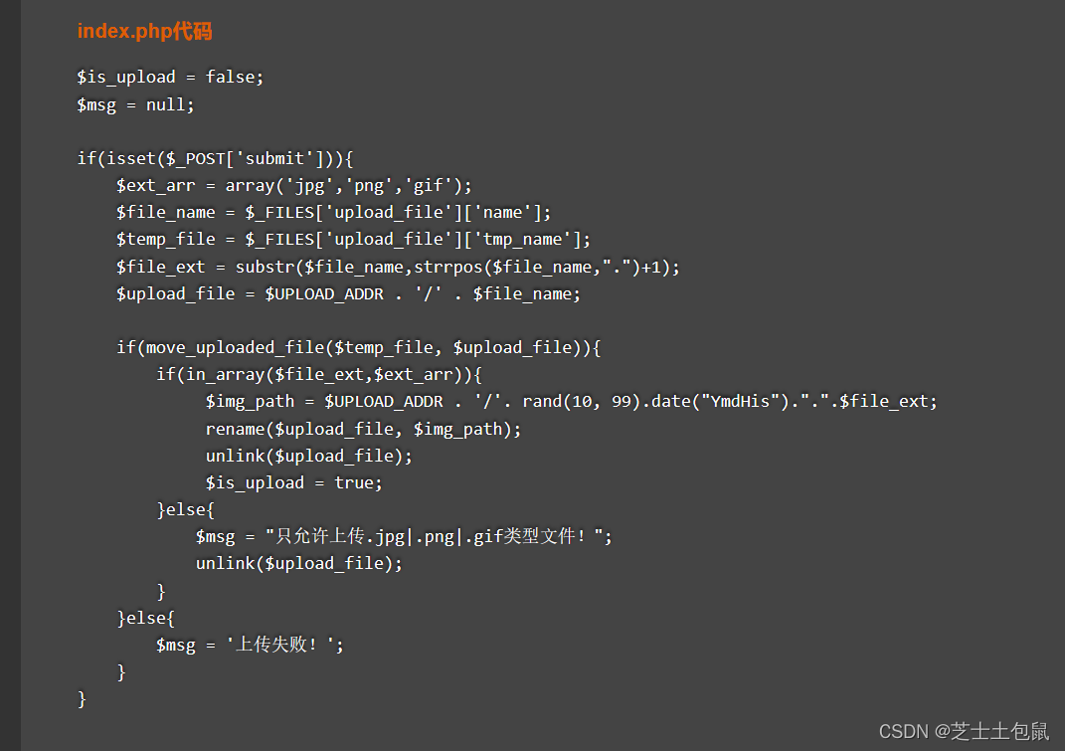Image resolution: width=1065 pixels, height=751 pixels.
Task: Click the move_uploaded_file condition line
Action: (x=358, y=348)
